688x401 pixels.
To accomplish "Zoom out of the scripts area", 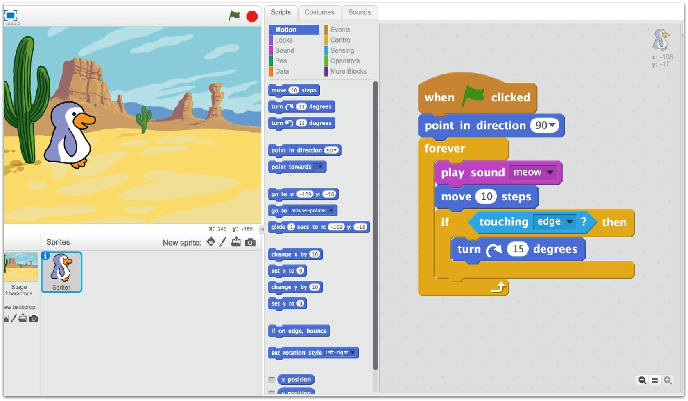I will click(x=642, y=380).
